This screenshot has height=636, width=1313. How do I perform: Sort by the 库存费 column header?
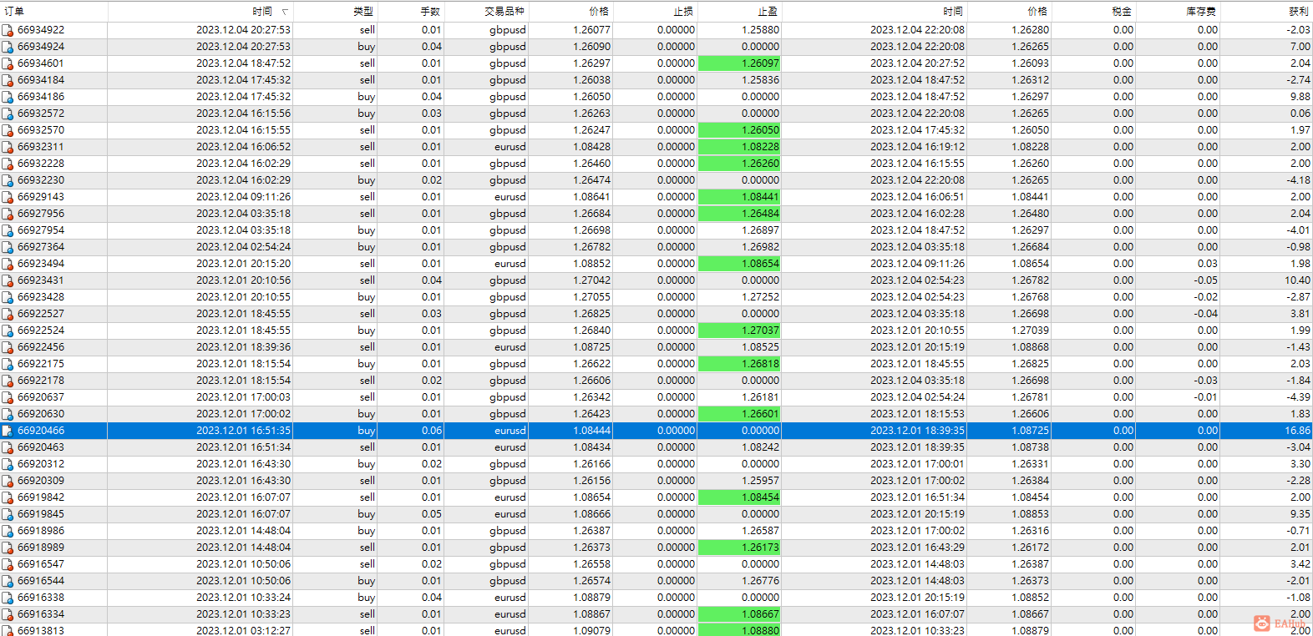tap(1201, 12)
